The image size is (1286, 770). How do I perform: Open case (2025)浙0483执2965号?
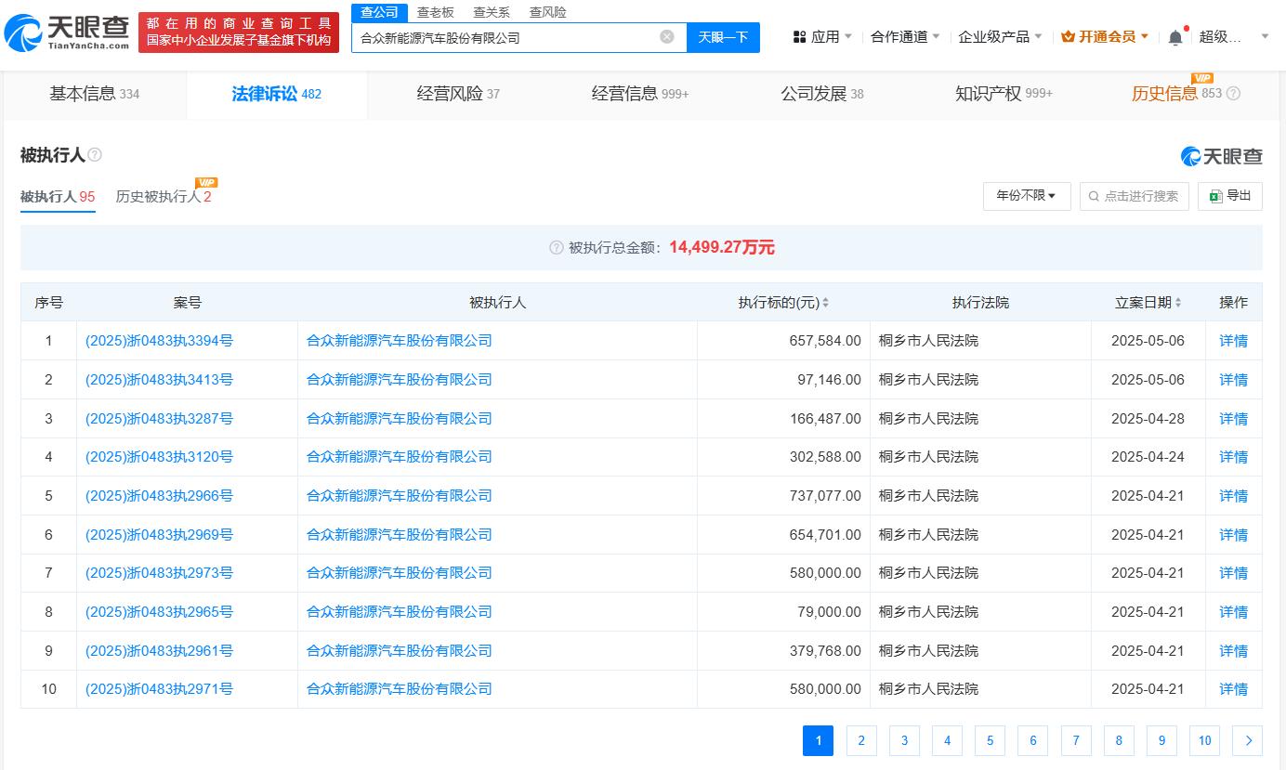[159, 612]
